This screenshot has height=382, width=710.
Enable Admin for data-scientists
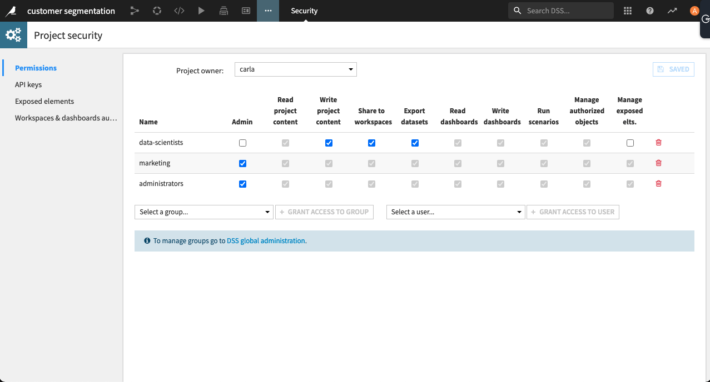(242, 143)
